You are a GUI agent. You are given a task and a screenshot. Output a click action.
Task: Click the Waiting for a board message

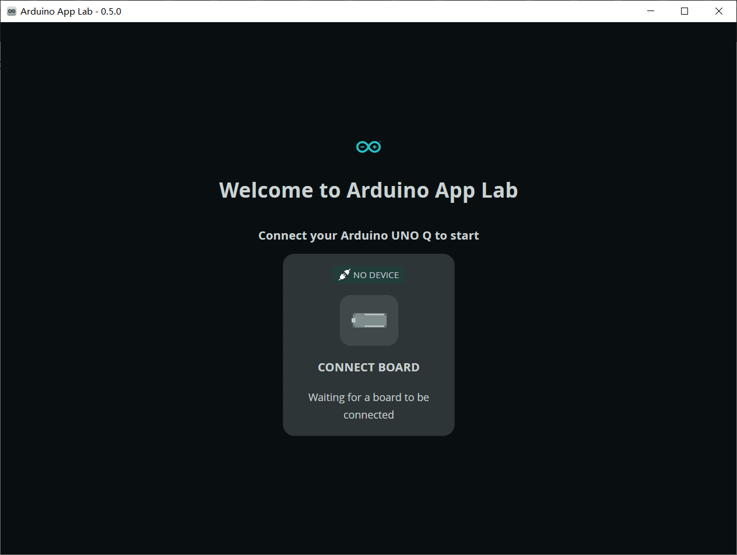(368, 406)
